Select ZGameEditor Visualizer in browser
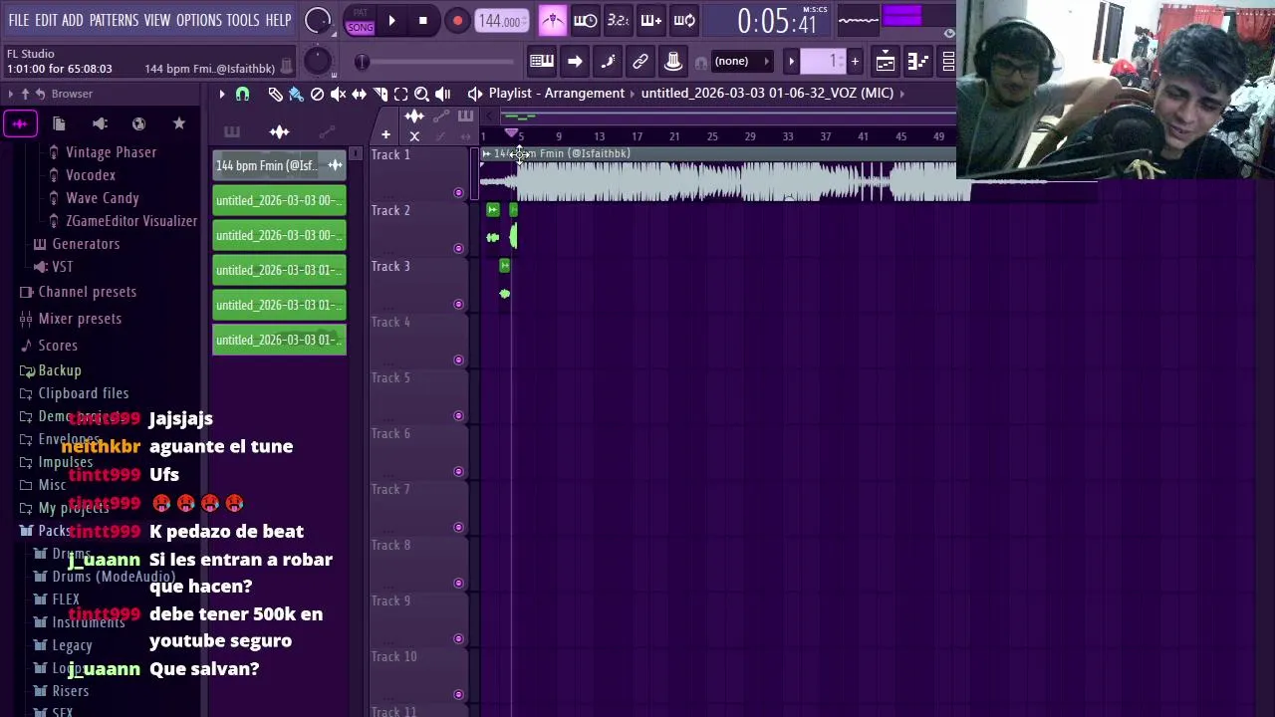 [x=130, y=221]
